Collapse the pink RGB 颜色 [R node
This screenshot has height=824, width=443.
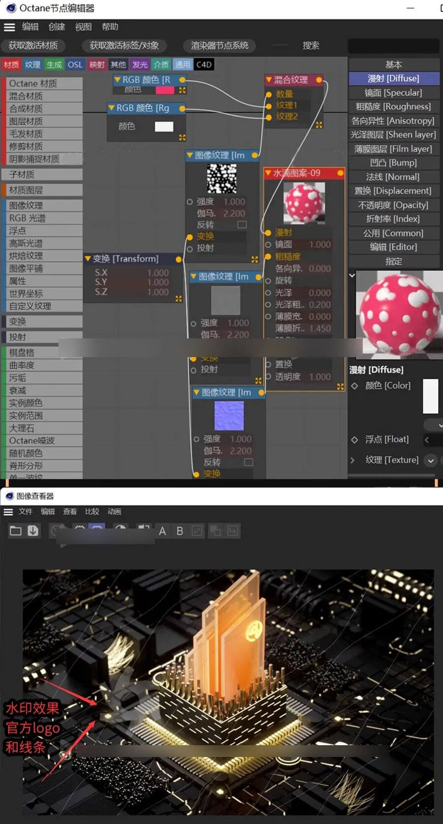[118, 80]
